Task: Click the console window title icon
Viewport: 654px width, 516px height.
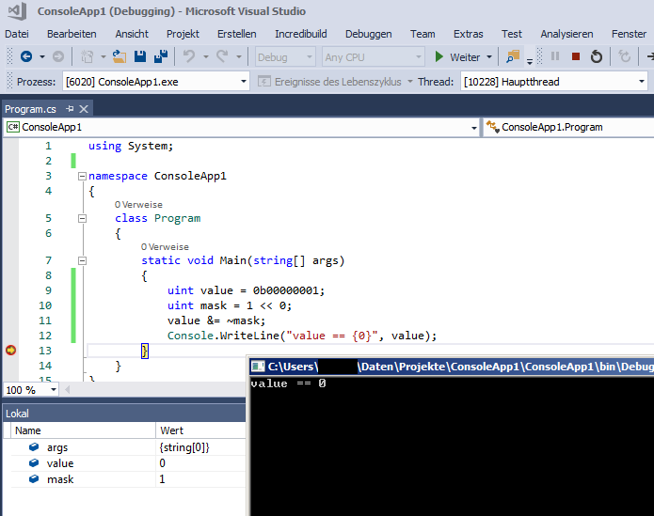Action: coord(257,367)
